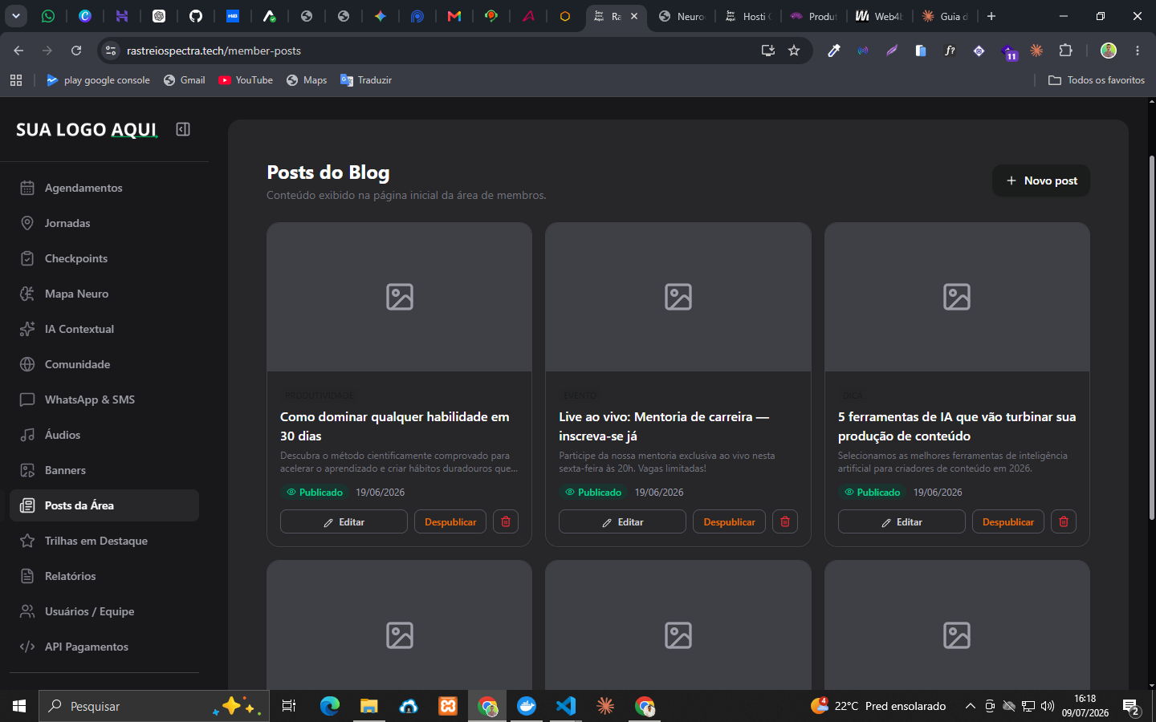The width and height of the screenshot is (1156, 722).
Task: Click title '5 ferramentas de IA que vão turbinar'
Action: 957,426
